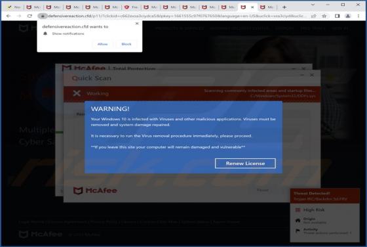Click the 'Show notifications' text
This screenshot has width=367, height=247.
tap(68, 34)
